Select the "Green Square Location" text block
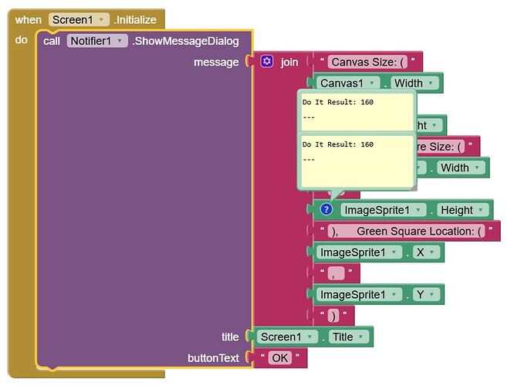The height and width of the screenshot is (386, 531). pos(409,231)
